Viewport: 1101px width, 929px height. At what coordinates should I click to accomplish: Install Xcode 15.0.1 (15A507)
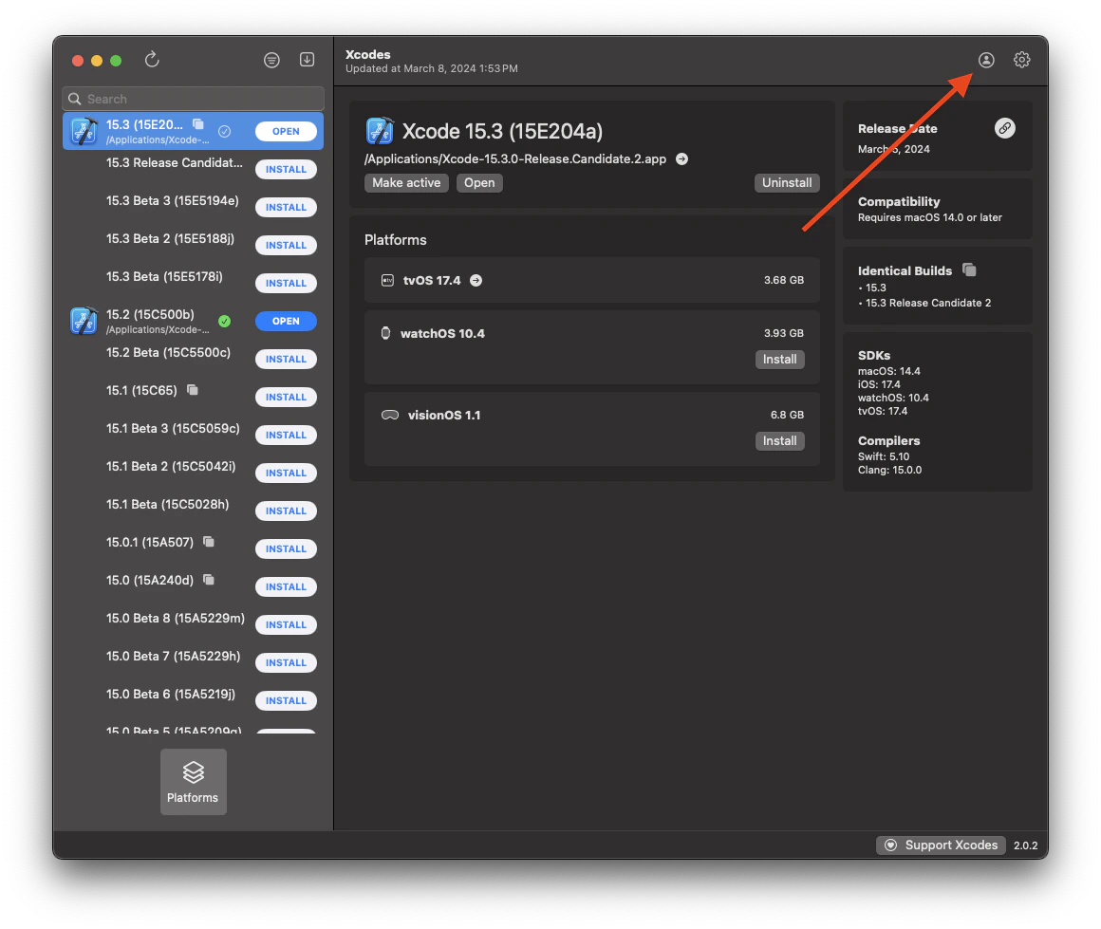click(286, 548)
